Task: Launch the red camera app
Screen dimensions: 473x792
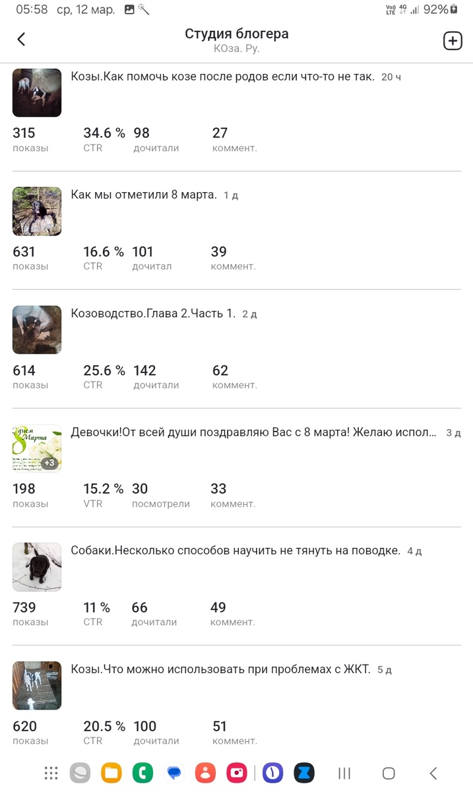Action: (x=237, y=773)
